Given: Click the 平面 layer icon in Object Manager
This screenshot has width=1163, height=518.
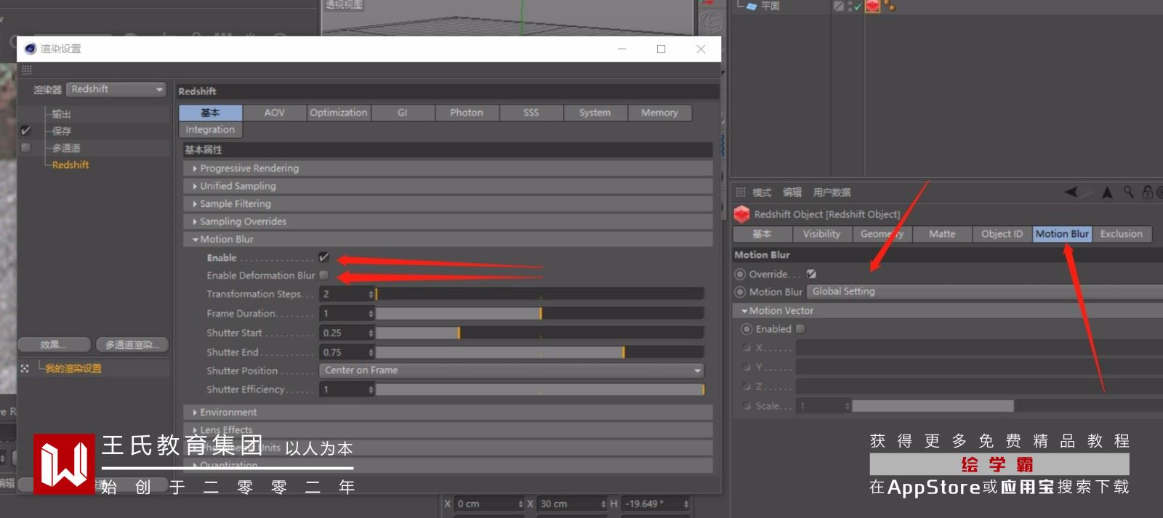Looking at the screenshot, I should pos(838,6).
